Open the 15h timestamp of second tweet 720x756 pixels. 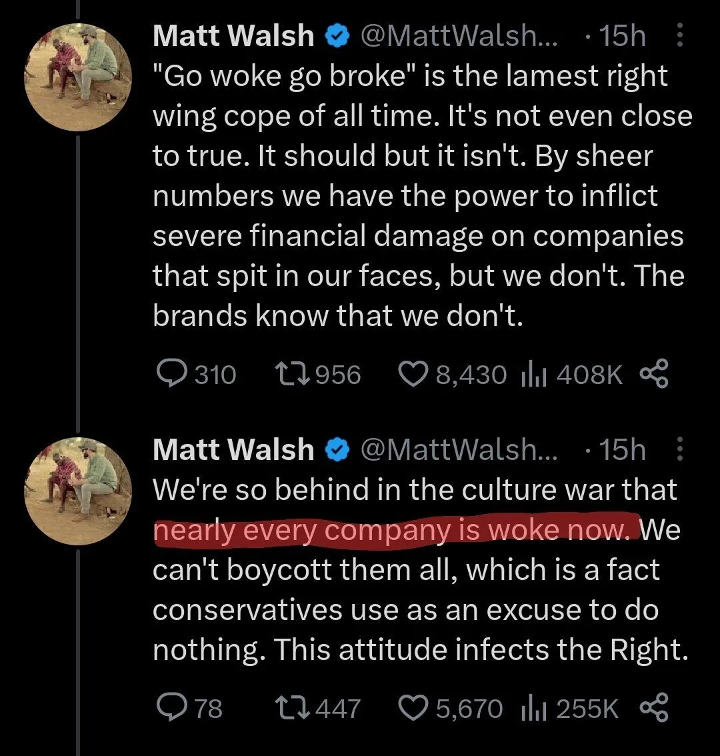[621, 450]
